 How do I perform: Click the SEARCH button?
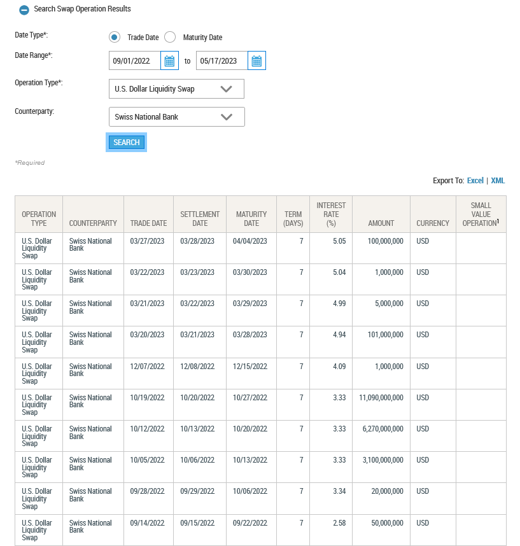click(127, 142)
